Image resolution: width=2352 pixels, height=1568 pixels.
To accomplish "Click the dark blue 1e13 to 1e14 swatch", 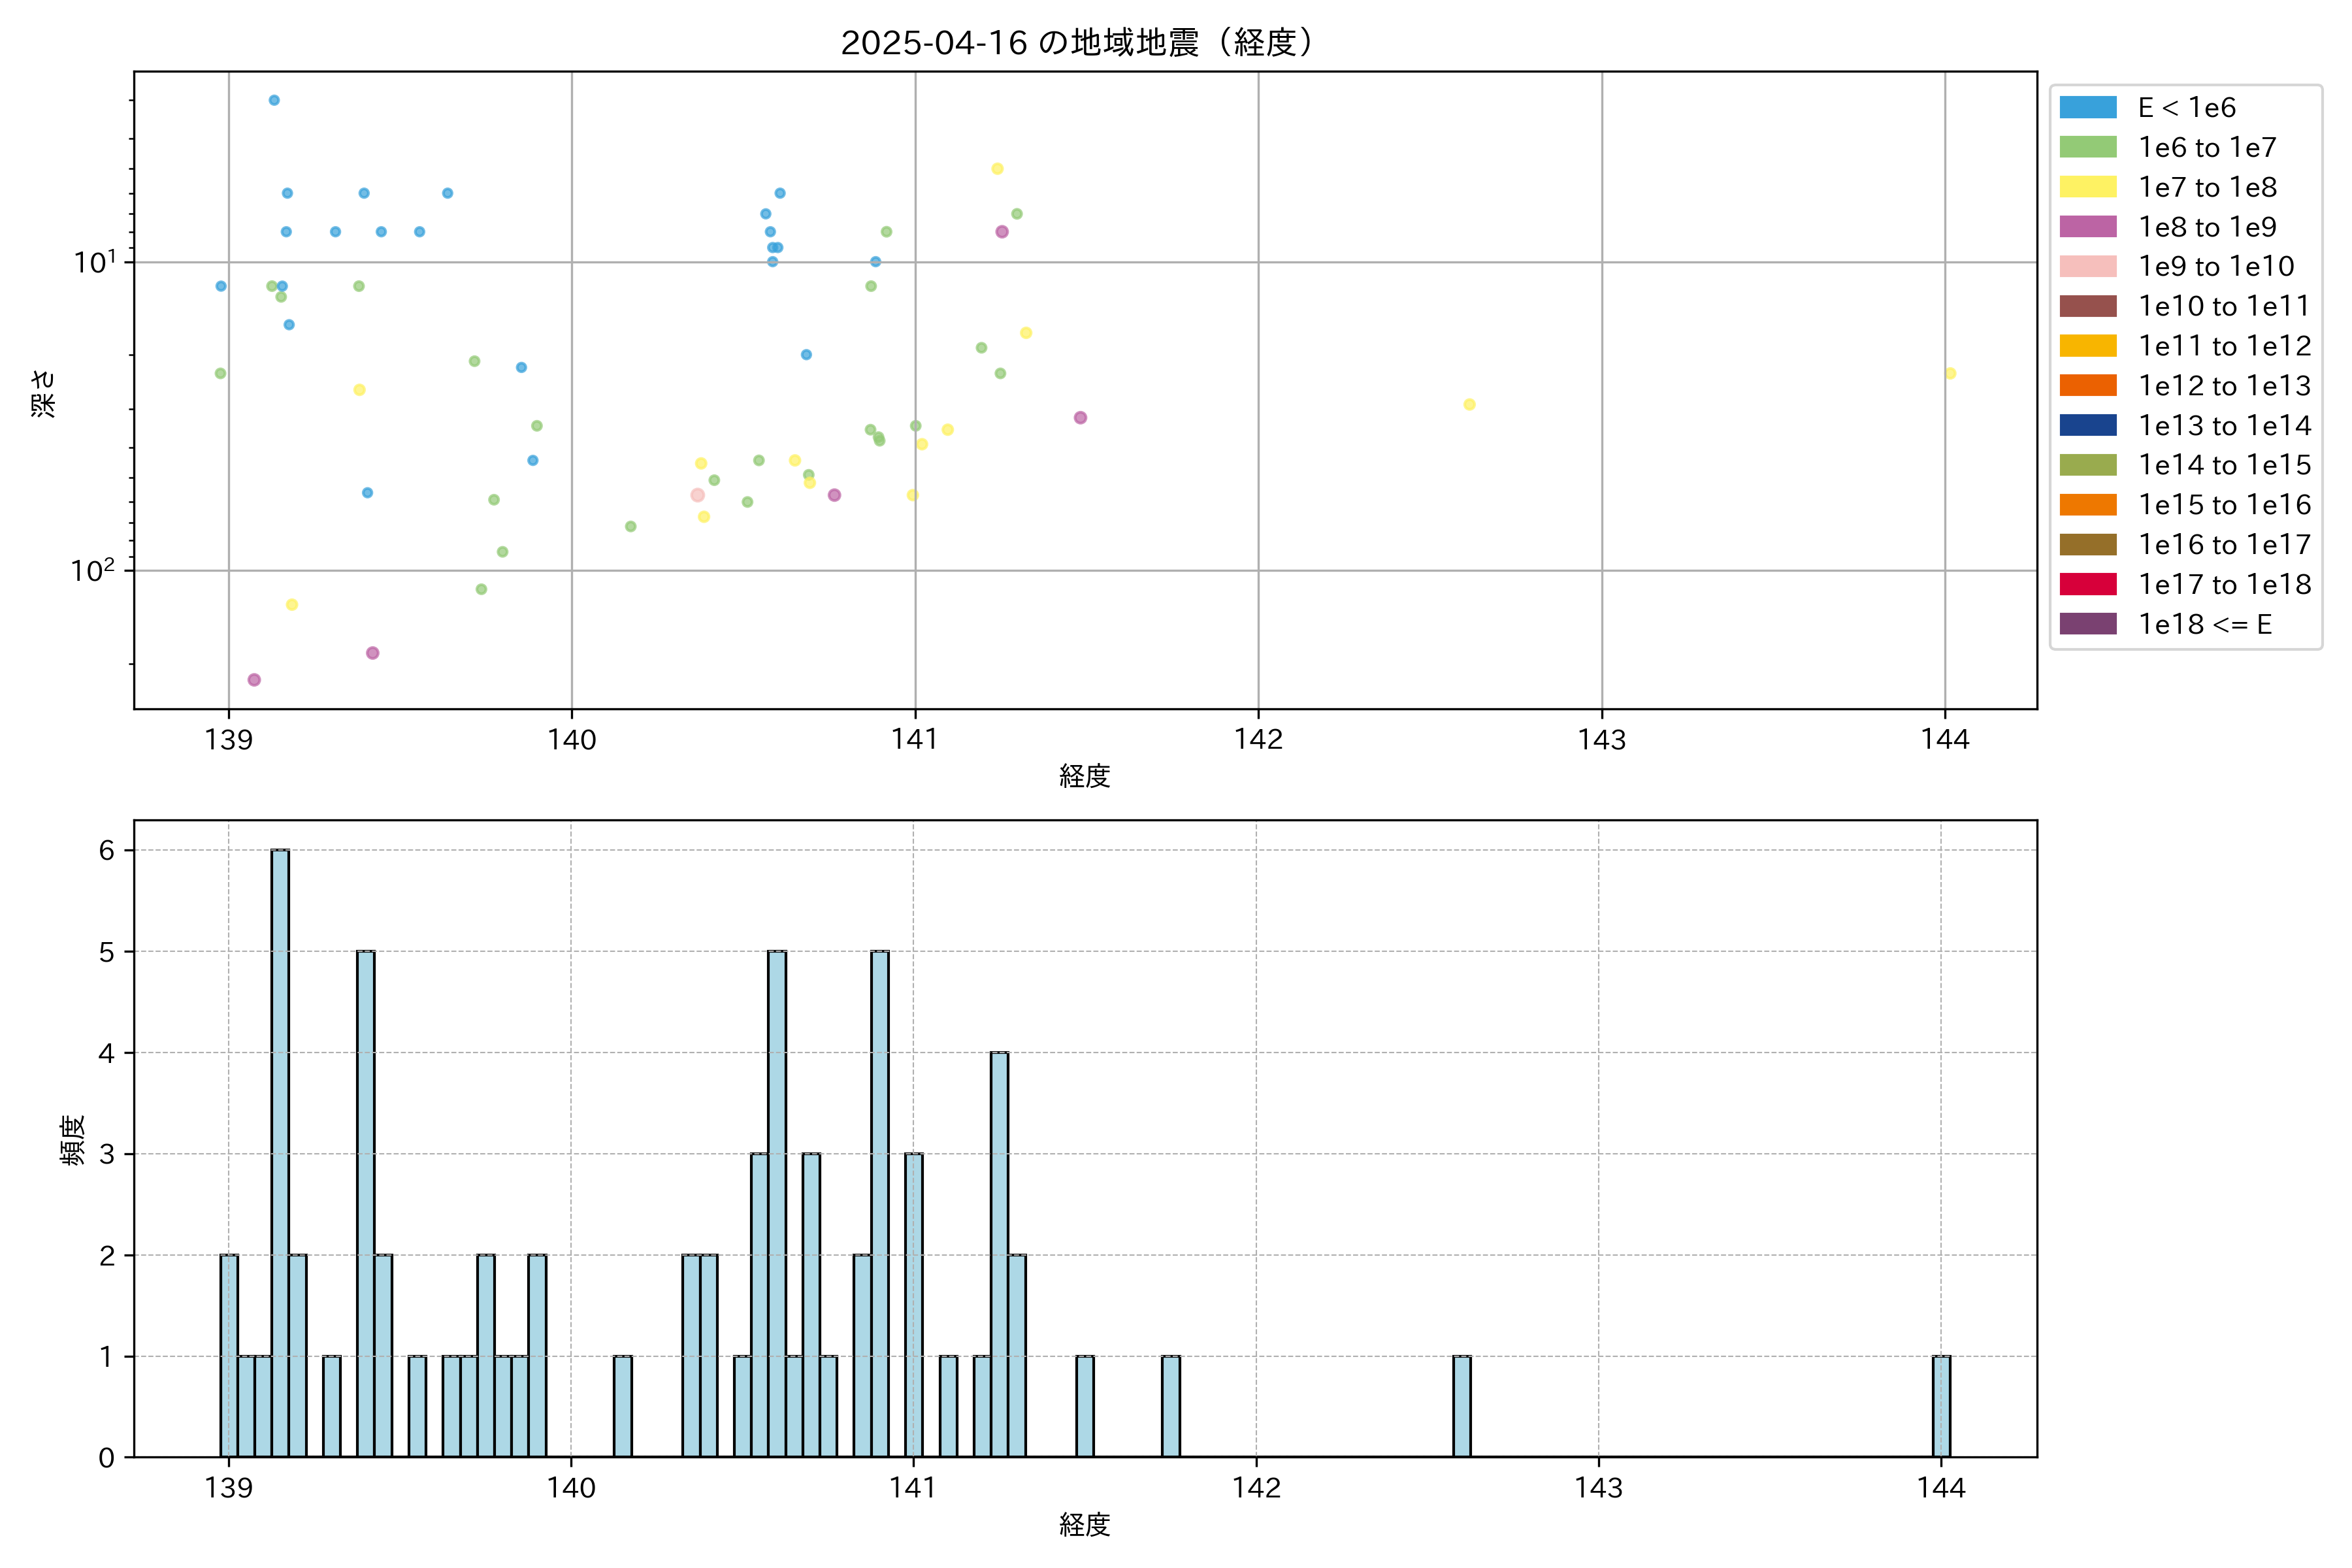I will click(2088, 426).
